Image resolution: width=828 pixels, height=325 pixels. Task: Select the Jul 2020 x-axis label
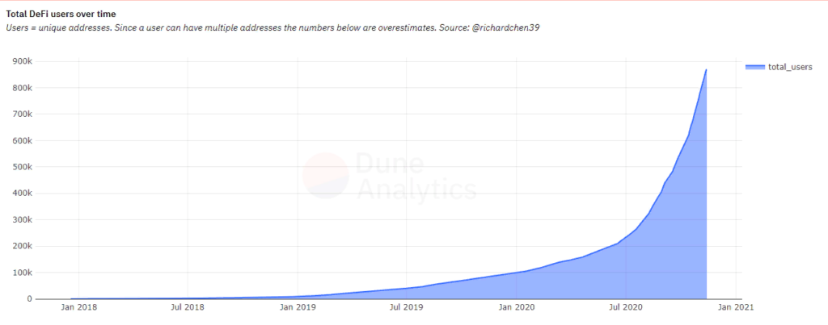pyautogui.click(x=626, y=307)
